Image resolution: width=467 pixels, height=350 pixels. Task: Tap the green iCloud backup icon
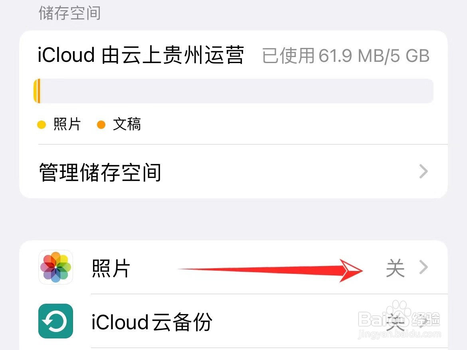(x=56, y=321)
